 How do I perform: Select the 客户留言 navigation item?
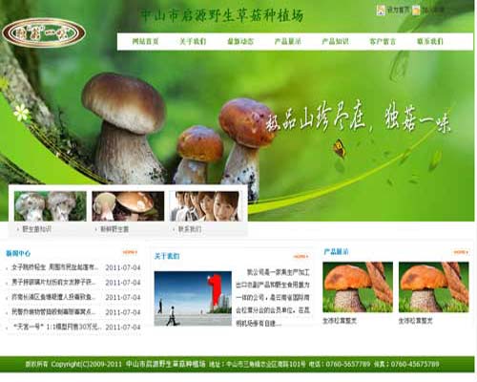383,41
